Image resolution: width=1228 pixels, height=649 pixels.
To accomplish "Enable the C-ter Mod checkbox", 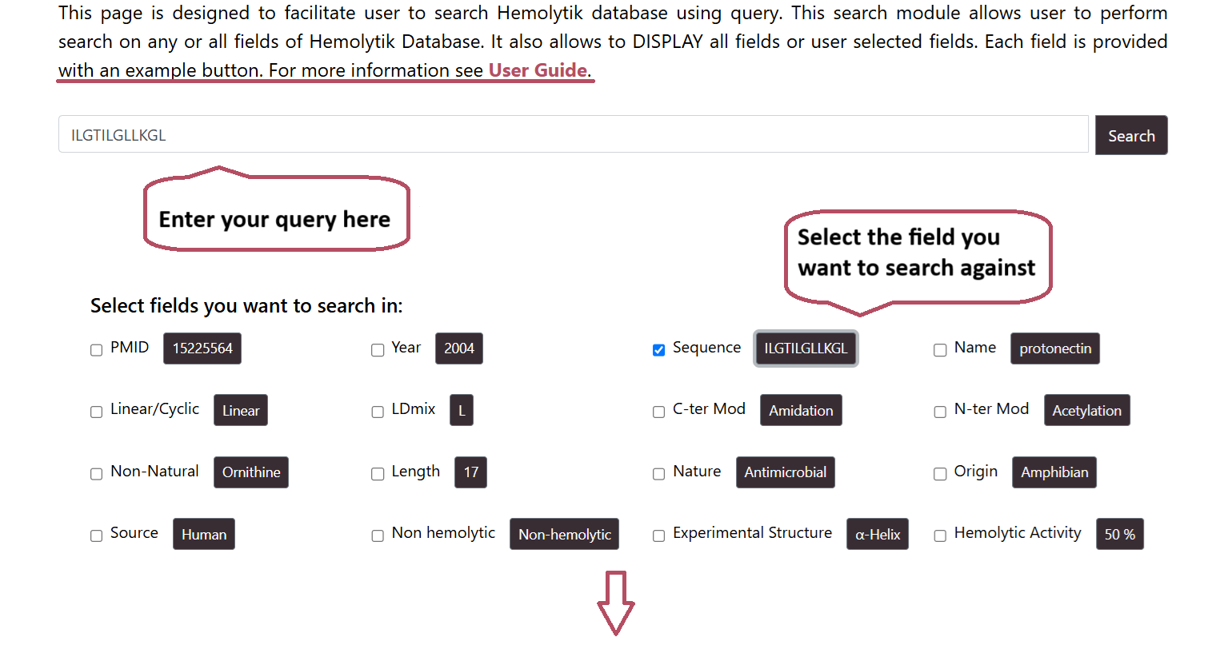I will click(658, 411).
